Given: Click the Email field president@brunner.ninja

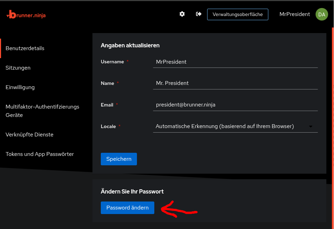Looking at the screenshot, I should pos(235,105).
